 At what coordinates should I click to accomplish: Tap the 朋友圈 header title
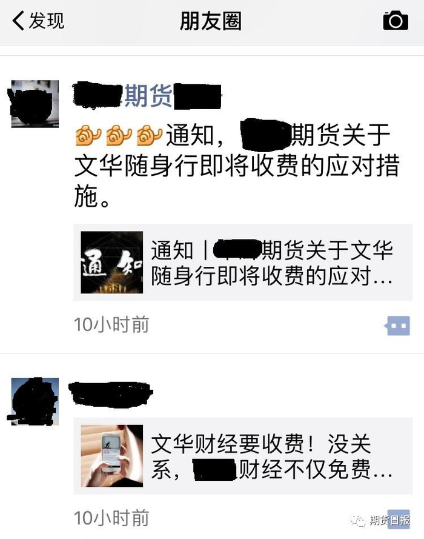pyautogui.click(x=211, y=21)
